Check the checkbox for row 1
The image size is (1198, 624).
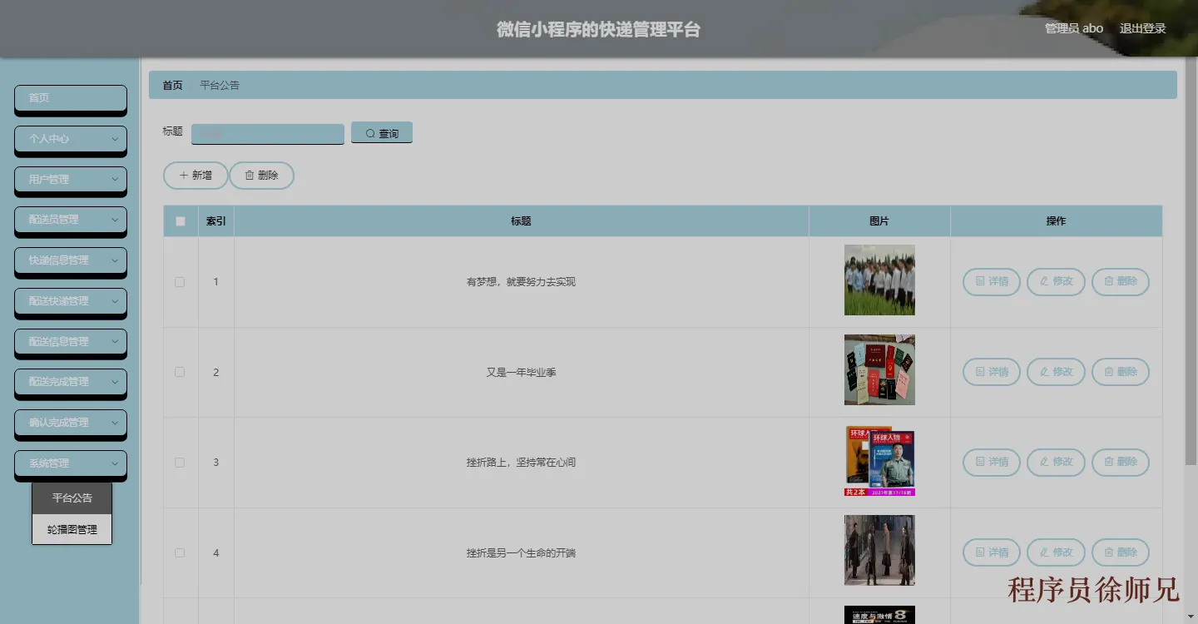(x=180, y=282)
